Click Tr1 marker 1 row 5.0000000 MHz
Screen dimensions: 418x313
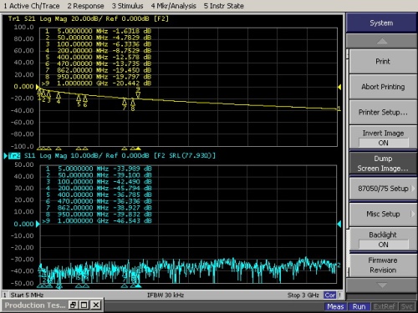98,31
